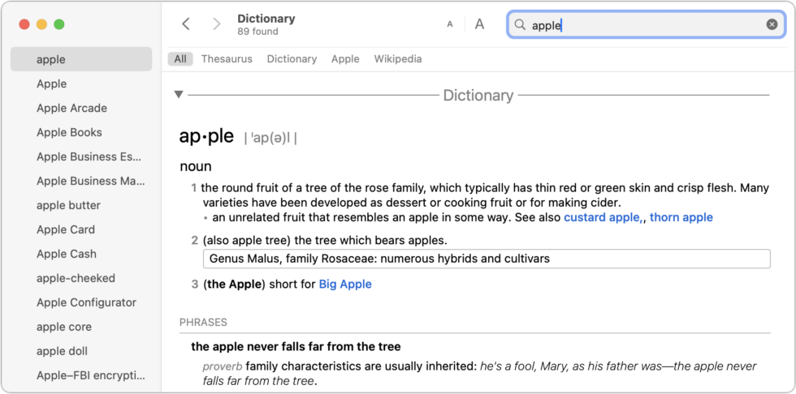Select apple-cheeked in the sidebar
Screen dimensions: 796x394
(76, 278)
